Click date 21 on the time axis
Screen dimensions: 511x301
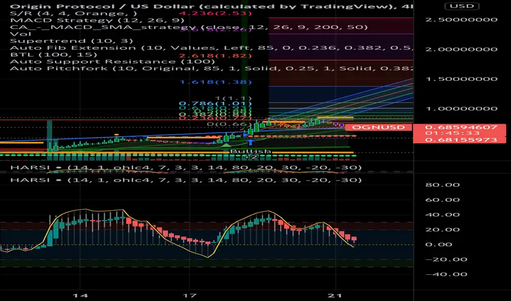pos(334,296)
